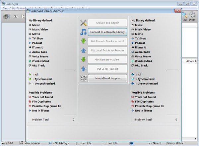This screenshot has width=199, height=146.
Task: Click the green arrow beside Get Remote Playlists
Action: point(83,59)
